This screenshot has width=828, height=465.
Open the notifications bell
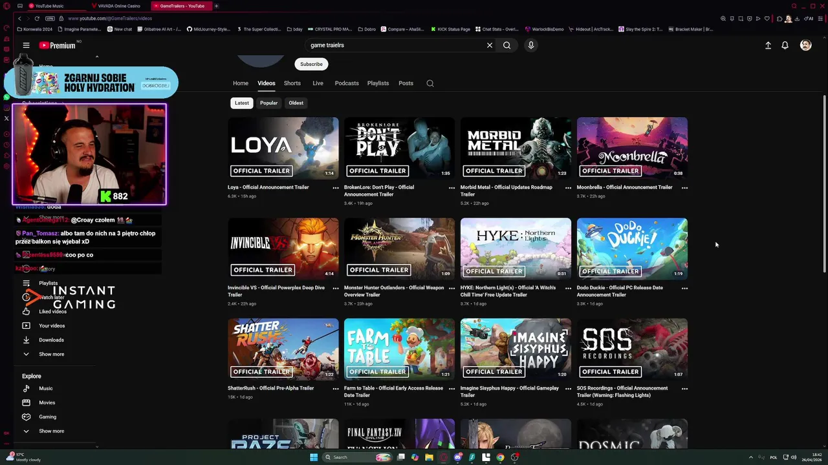[785, 45]
